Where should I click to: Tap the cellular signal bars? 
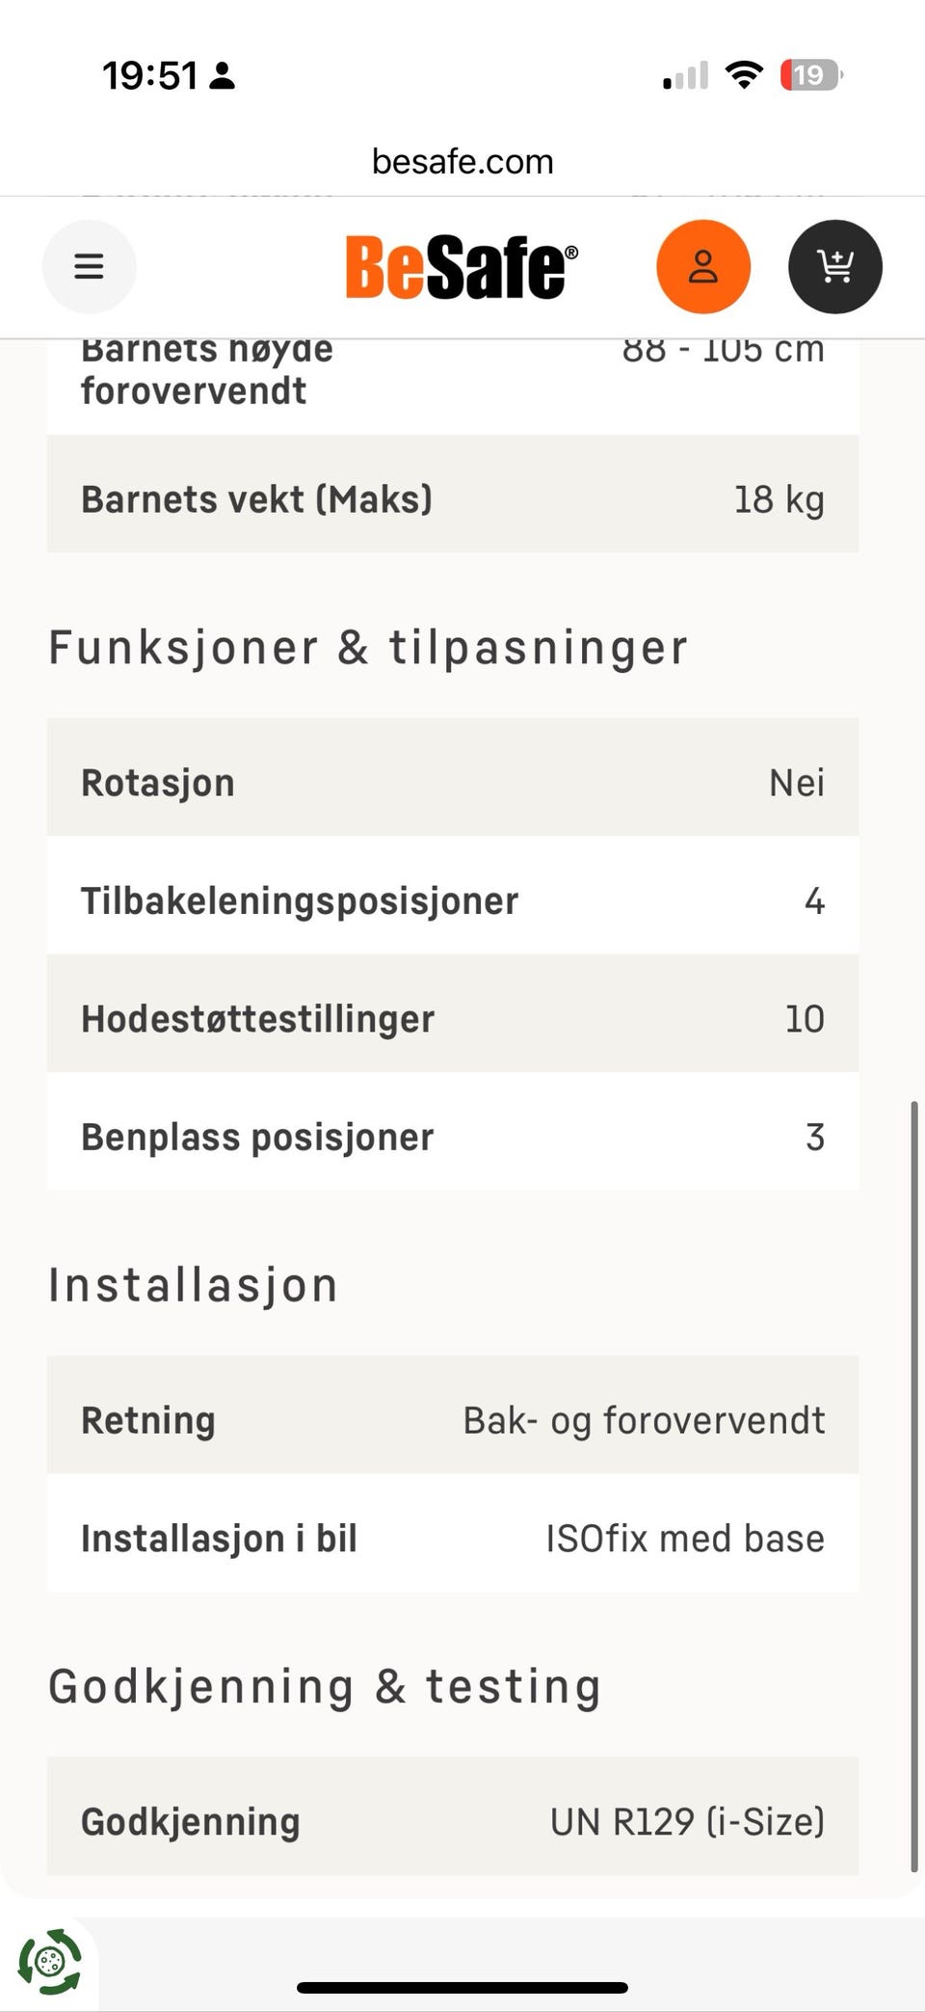[686, 75]
